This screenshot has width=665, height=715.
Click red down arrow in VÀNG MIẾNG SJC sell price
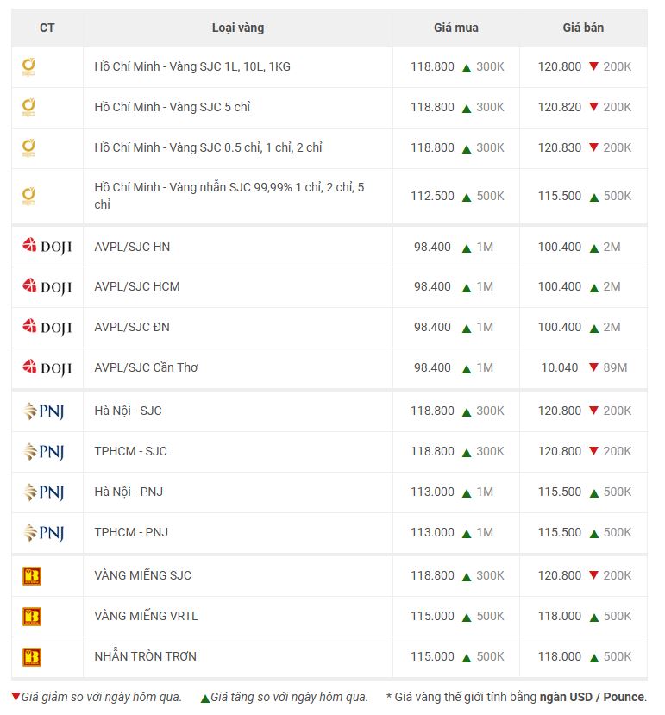(x=593, y=575)
